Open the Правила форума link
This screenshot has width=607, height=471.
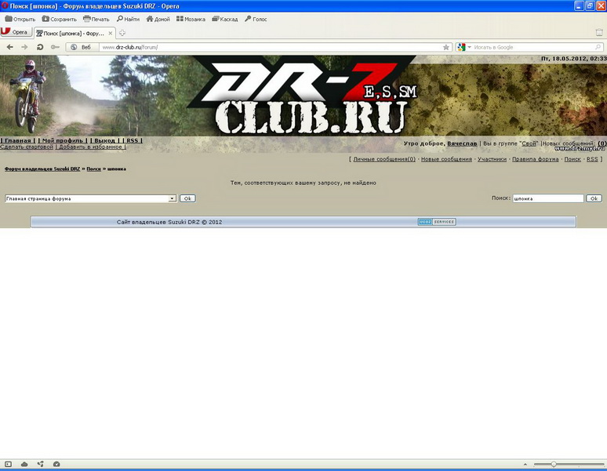tap(535, 159)
